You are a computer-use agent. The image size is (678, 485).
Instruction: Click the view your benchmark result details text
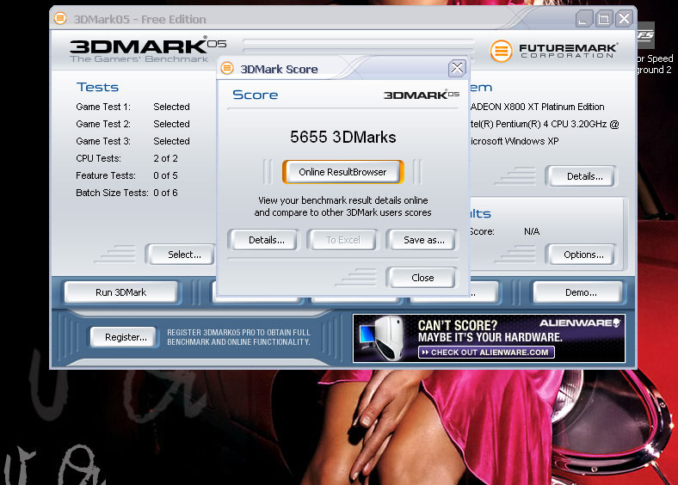(343, 206)
